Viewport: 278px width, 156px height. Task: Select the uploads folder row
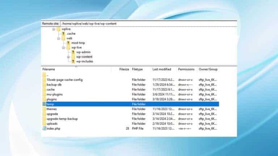[x=130, y=124]
